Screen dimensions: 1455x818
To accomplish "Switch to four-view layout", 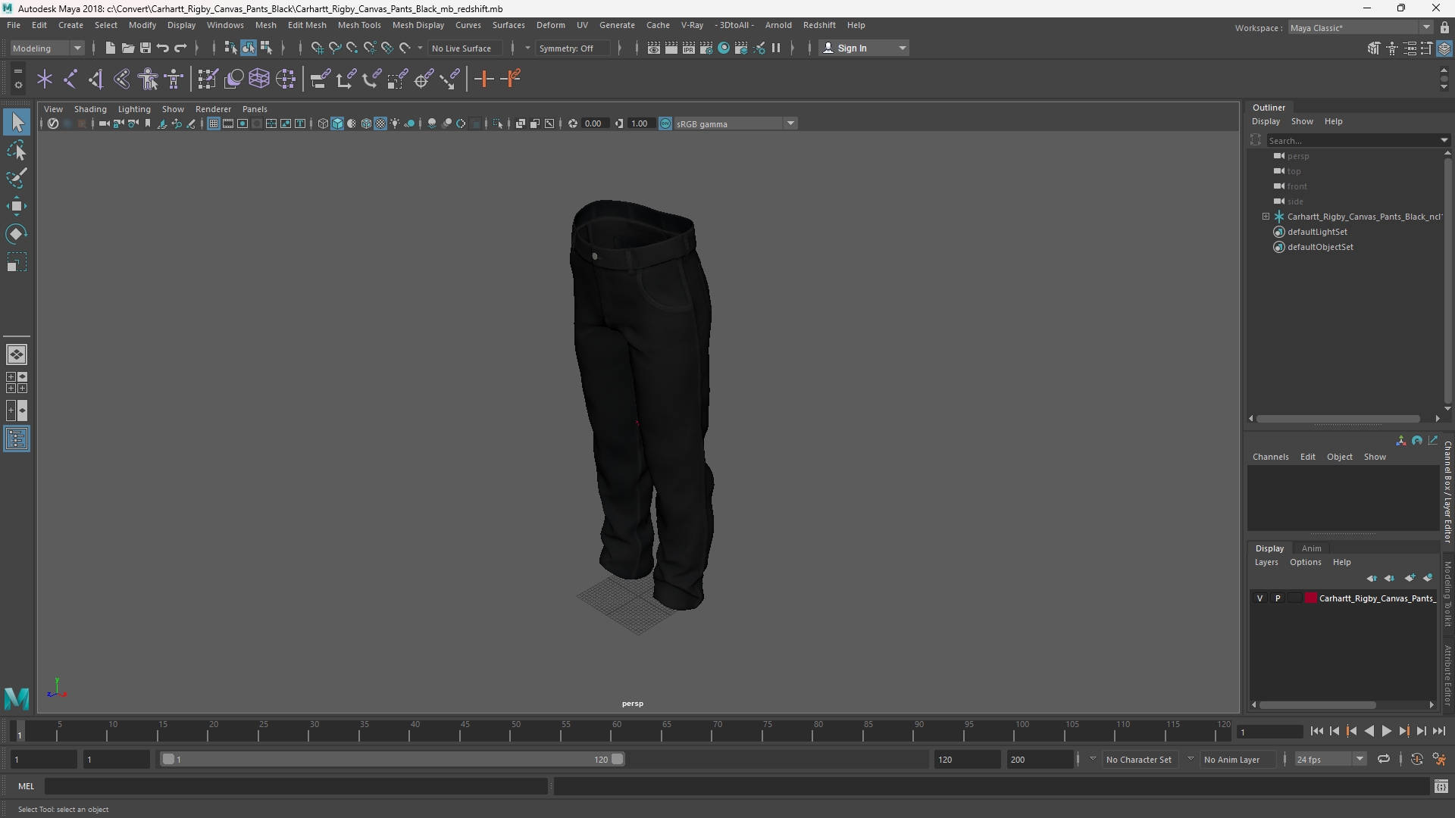I will [17, 382].
